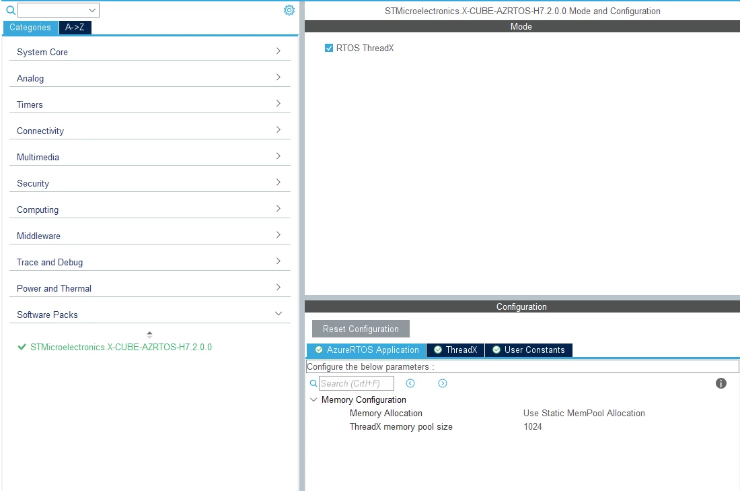Screen dimensions: 740x491
Task: Select the ThreadX memory pool size value 1024
Action: (x=532, y=427)
